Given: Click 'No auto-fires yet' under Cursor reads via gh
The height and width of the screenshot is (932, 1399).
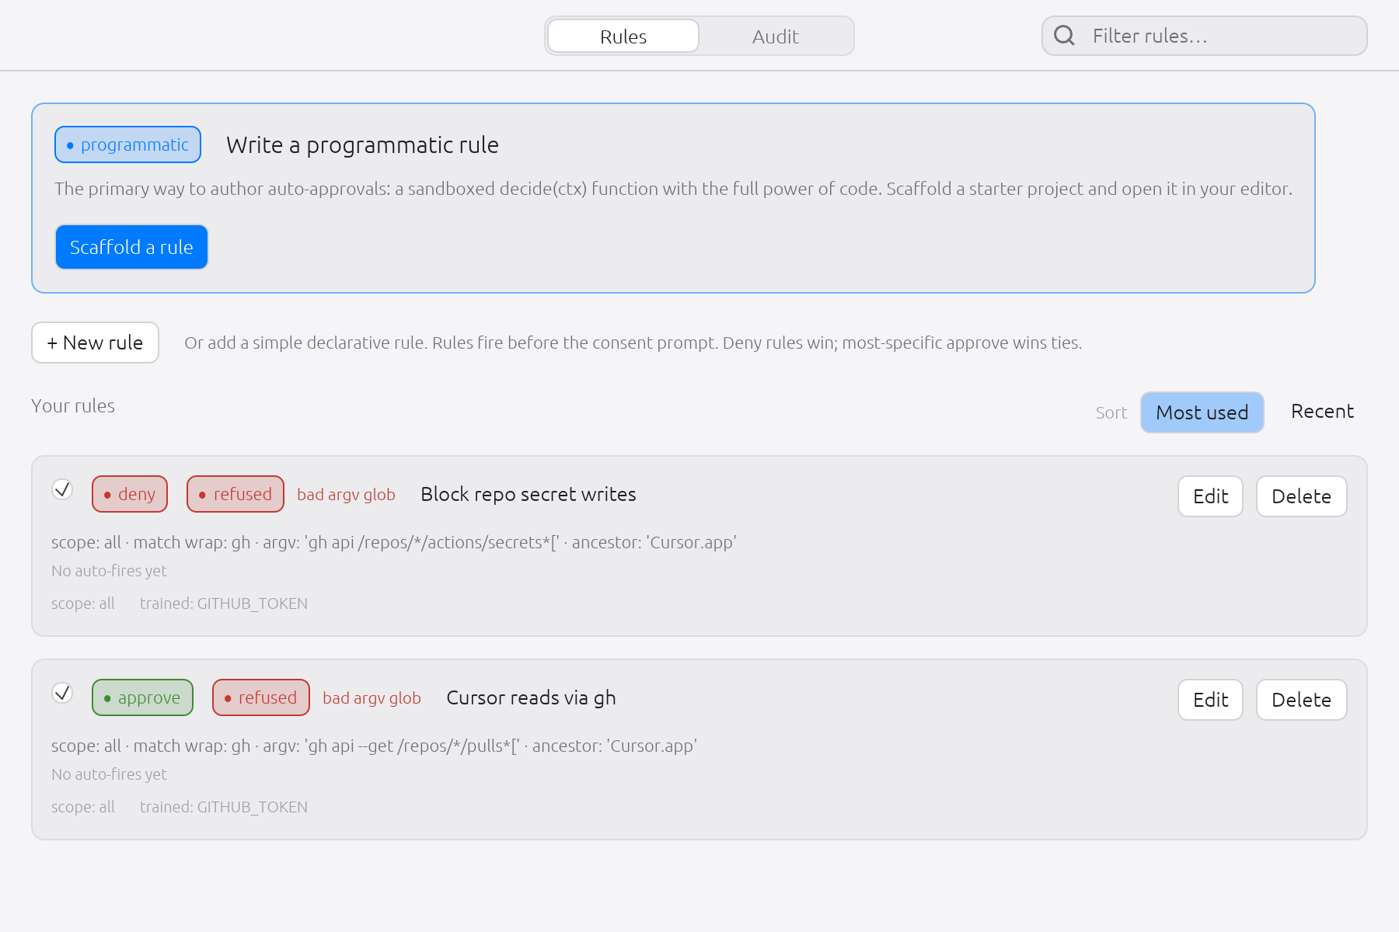Looking at the screenshot, I should 109,774.
